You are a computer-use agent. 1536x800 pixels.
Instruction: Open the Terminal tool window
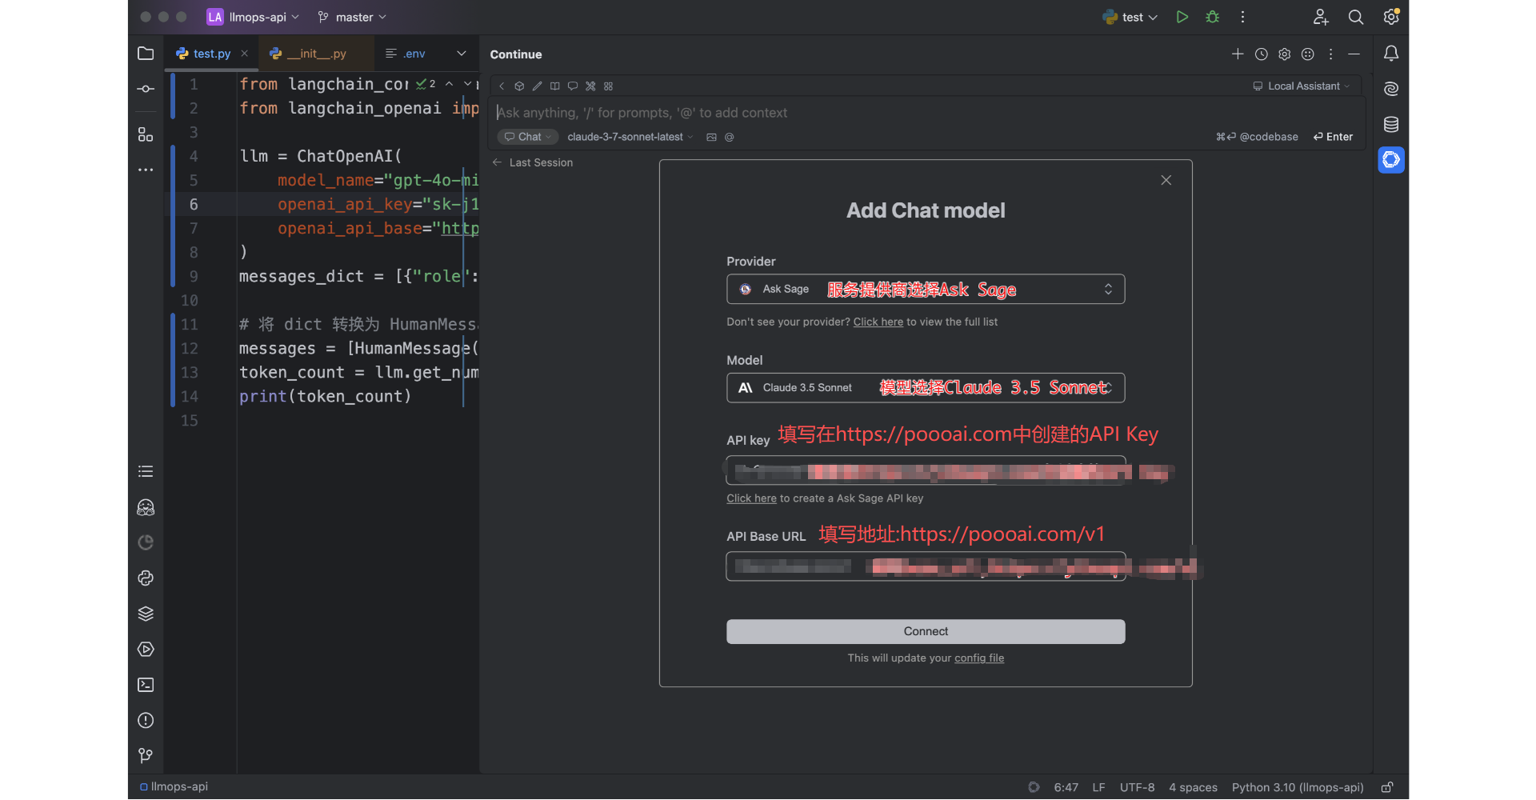click(146, 685)
